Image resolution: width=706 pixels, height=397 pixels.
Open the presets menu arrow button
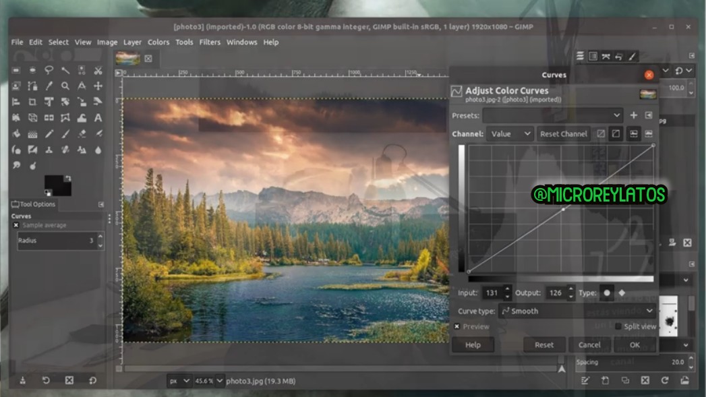[x=649, y=115]
